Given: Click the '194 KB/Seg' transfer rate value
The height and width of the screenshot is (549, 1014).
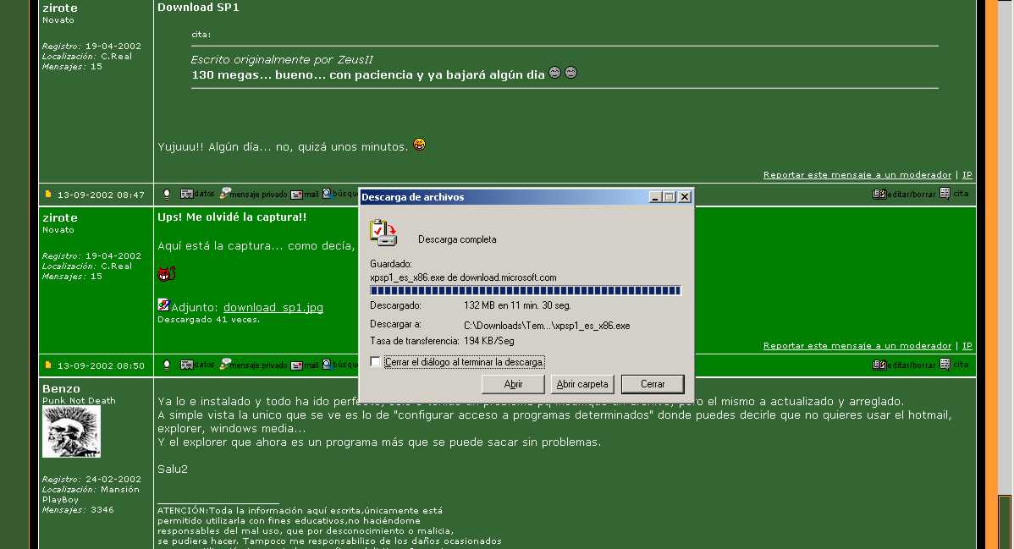Looking at the screenshot, I should pos(489,341).
